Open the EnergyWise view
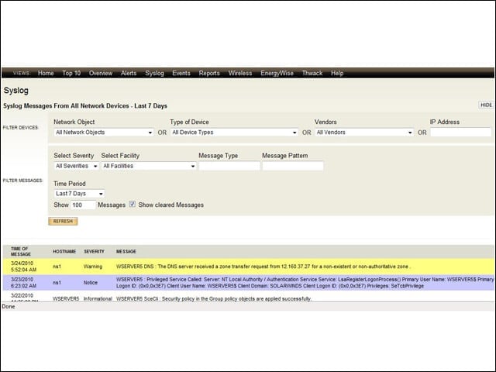Viewport: 496px width, 372px height. 277,73
